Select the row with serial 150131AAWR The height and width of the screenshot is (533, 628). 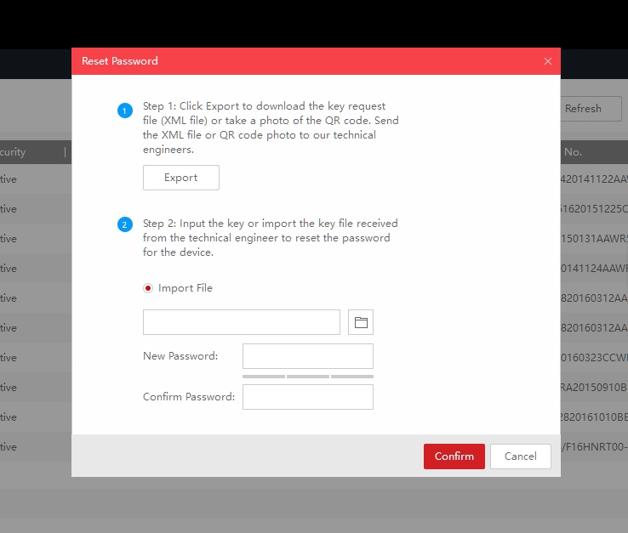594,239
